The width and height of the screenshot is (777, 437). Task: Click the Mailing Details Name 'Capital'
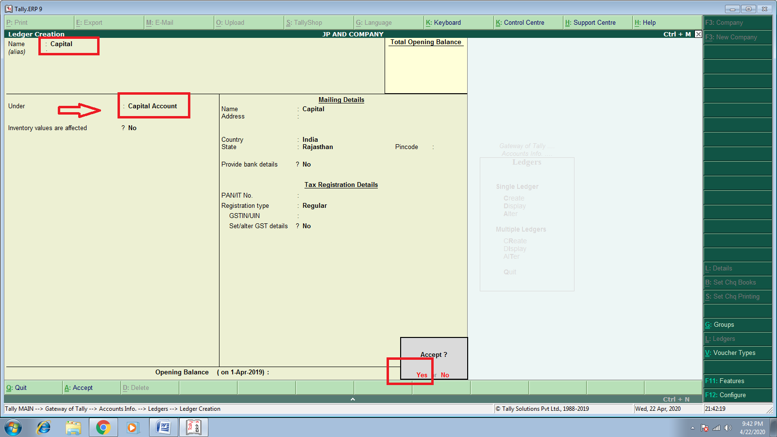coord(313,109)
